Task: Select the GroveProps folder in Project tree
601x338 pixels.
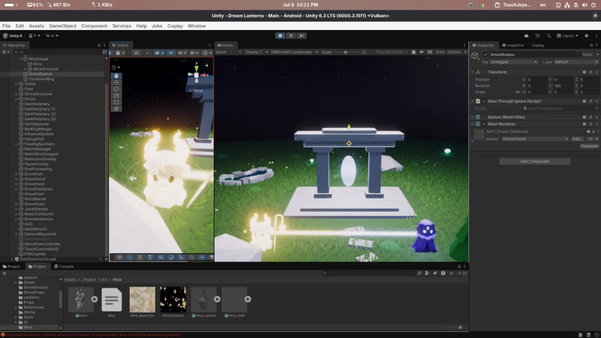Action: [34, 293]
